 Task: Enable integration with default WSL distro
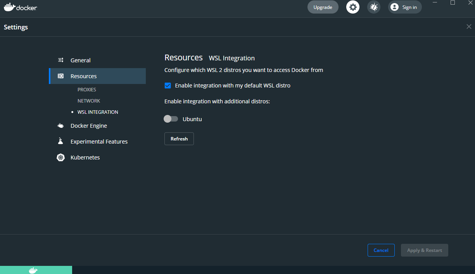click(x=168, y=86)
